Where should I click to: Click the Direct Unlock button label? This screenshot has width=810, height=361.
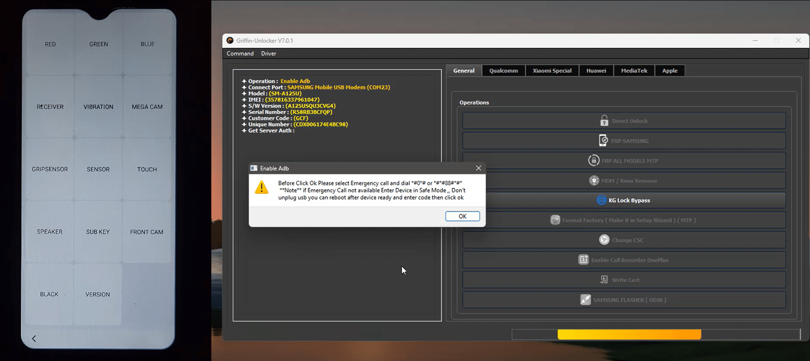(629, 121)
